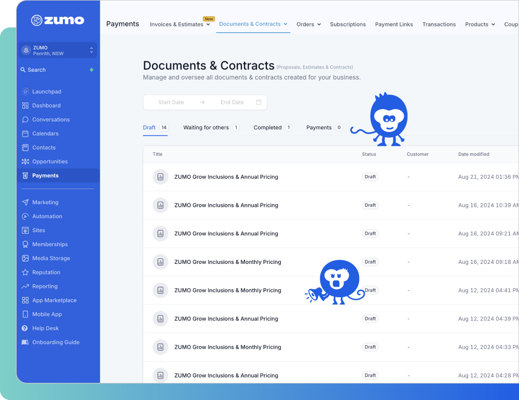
Task: Open Annual Pricing draft dated Aug 12 04:39
Action: pyautogui.click(x=226, y=319)
